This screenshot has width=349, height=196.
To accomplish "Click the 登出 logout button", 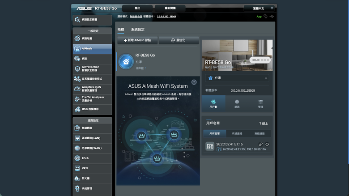I will tap(137, 8).
